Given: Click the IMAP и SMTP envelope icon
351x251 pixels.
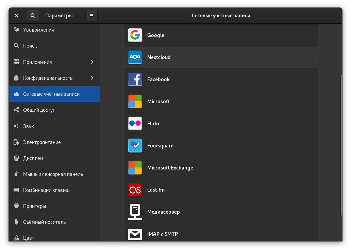Looking at the screenshot, I should [x=135, y=234].
